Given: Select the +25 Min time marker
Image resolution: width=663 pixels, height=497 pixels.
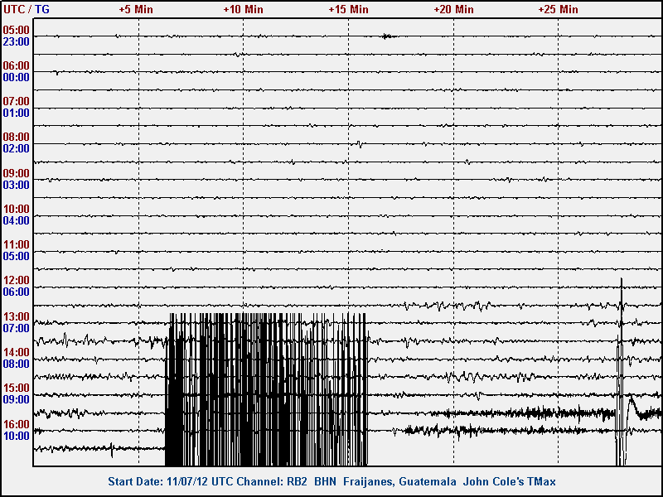Looking at the screenshot, I should click(x=558, y=9).
